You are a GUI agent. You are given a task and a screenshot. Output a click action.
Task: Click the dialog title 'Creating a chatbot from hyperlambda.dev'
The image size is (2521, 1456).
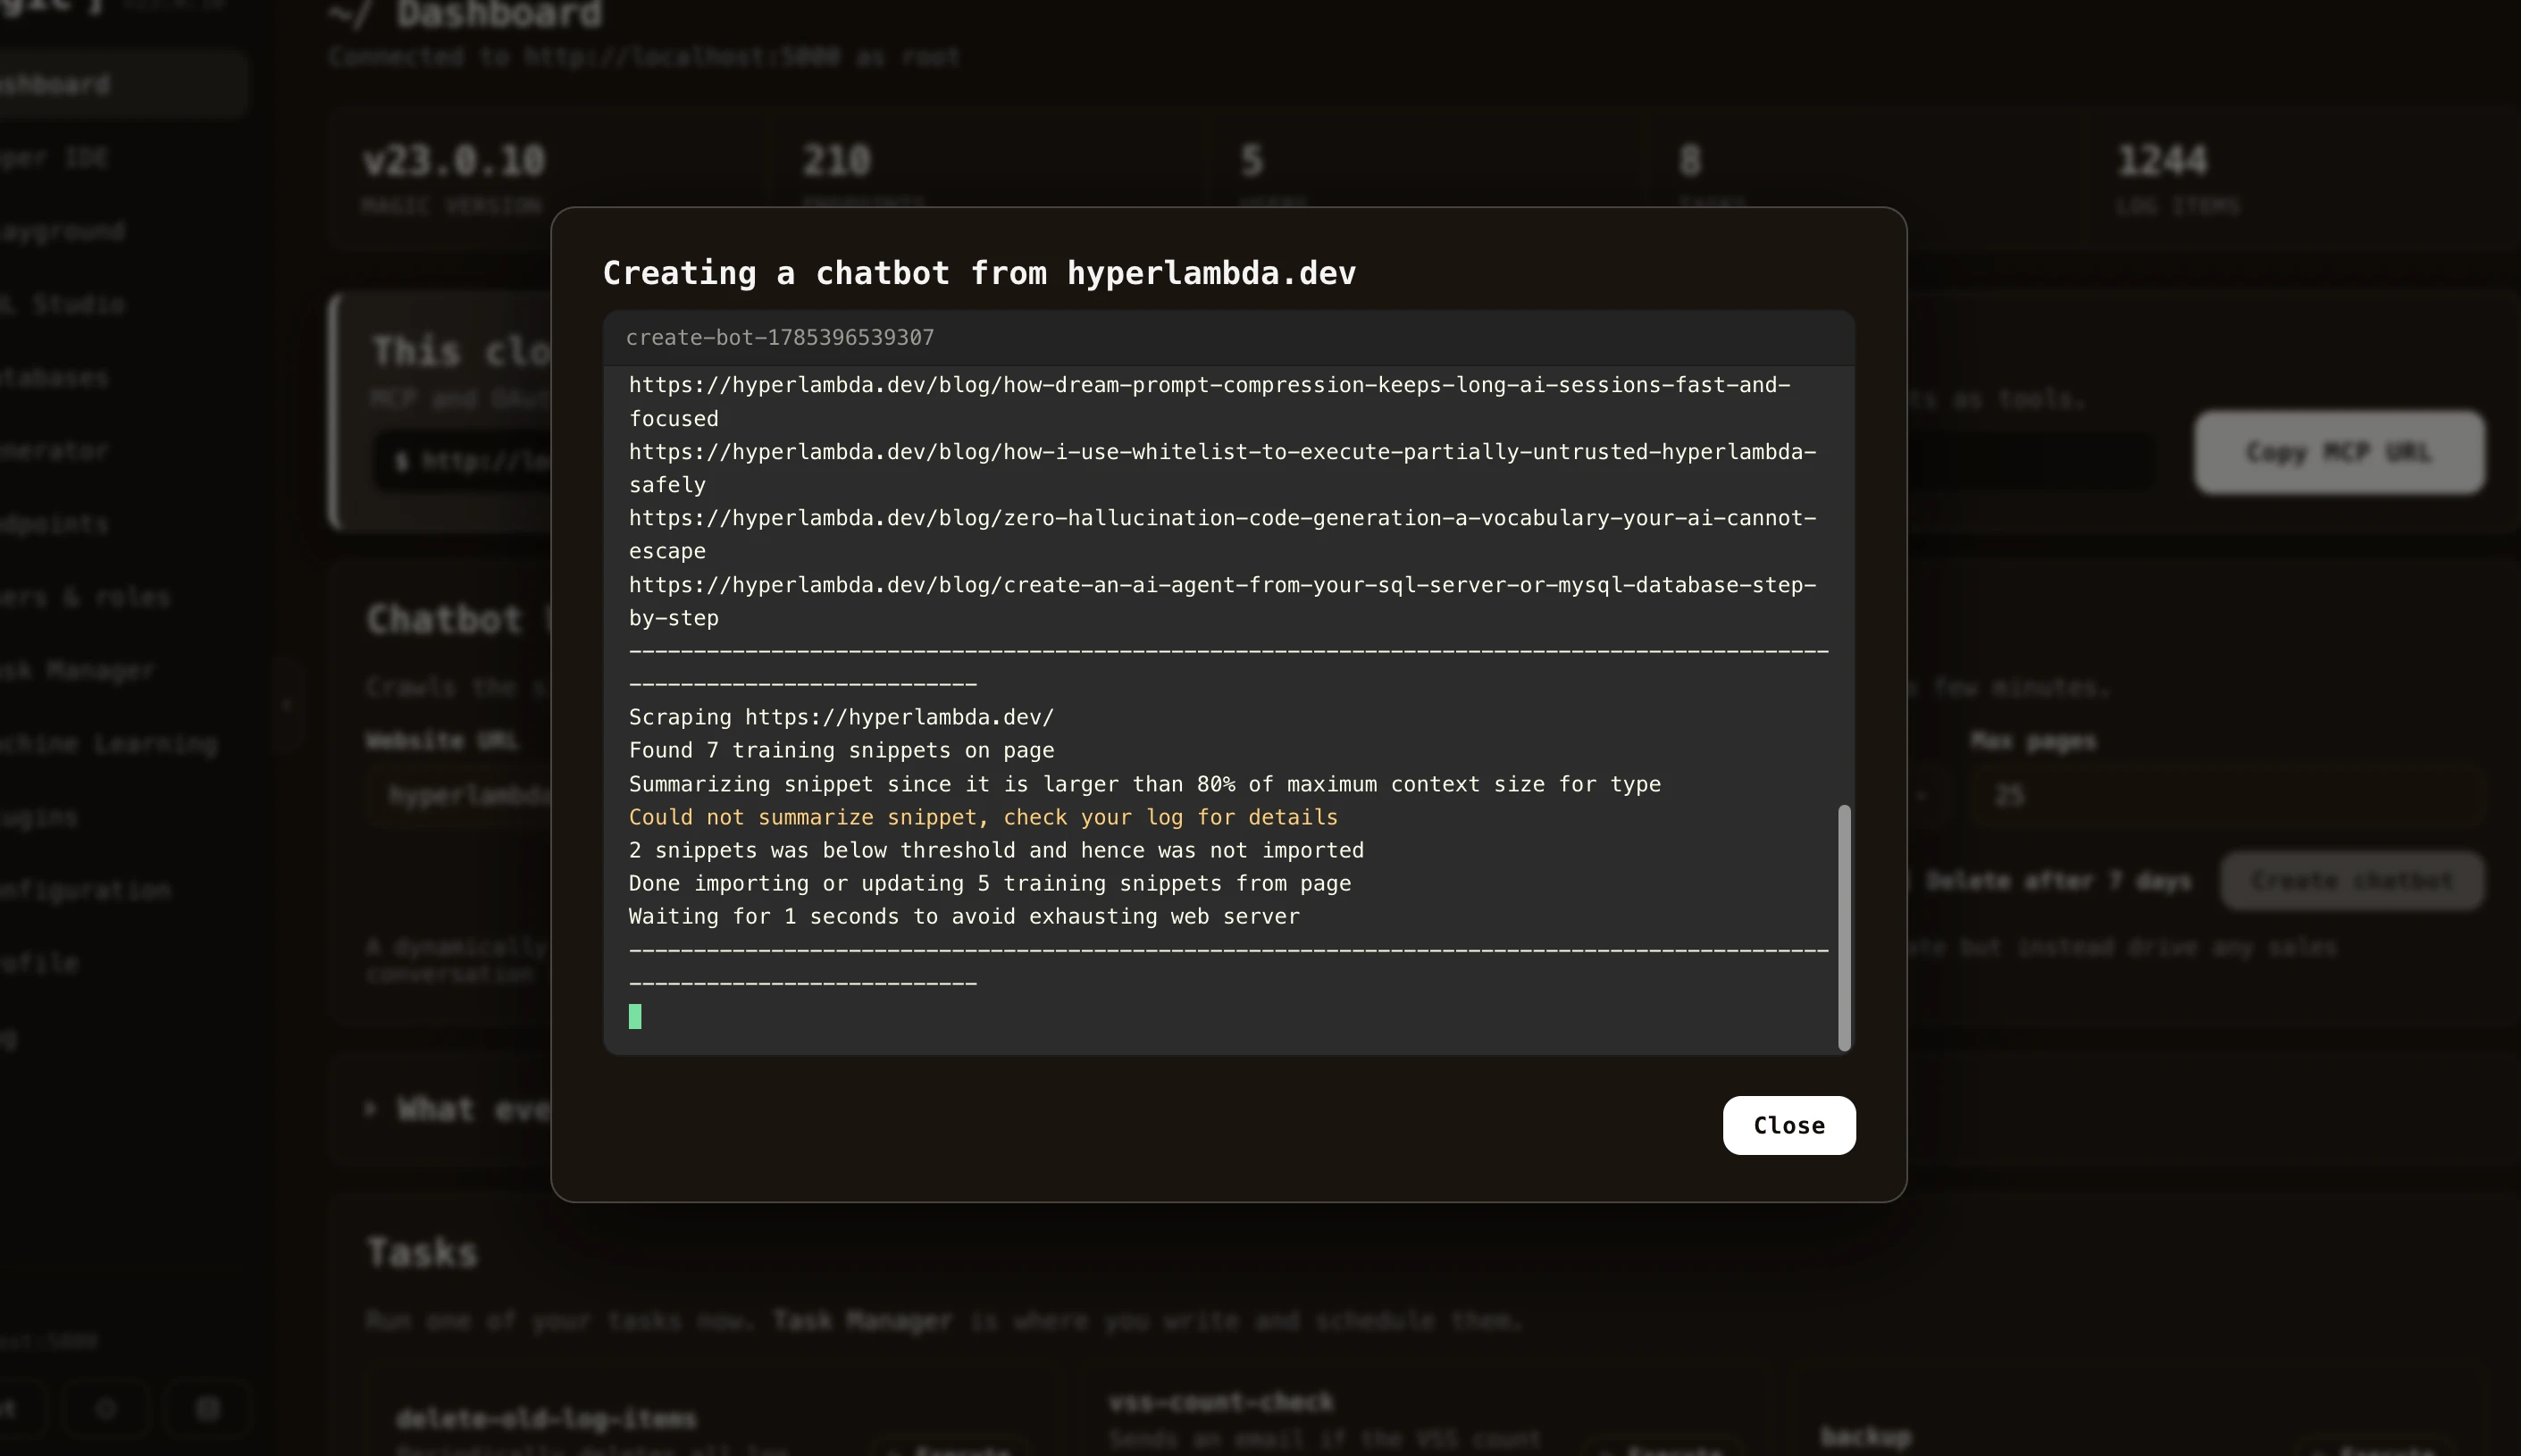pyautogui.click(x=979, y=273)
